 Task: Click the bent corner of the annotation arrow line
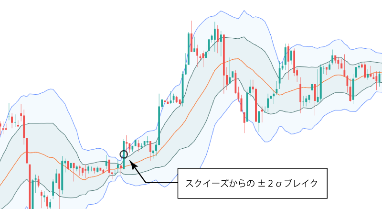[145, 182]
